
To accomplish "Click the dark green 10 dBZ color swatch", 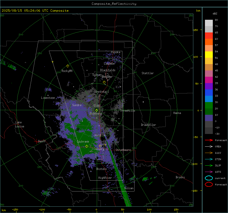I will 209,111.
